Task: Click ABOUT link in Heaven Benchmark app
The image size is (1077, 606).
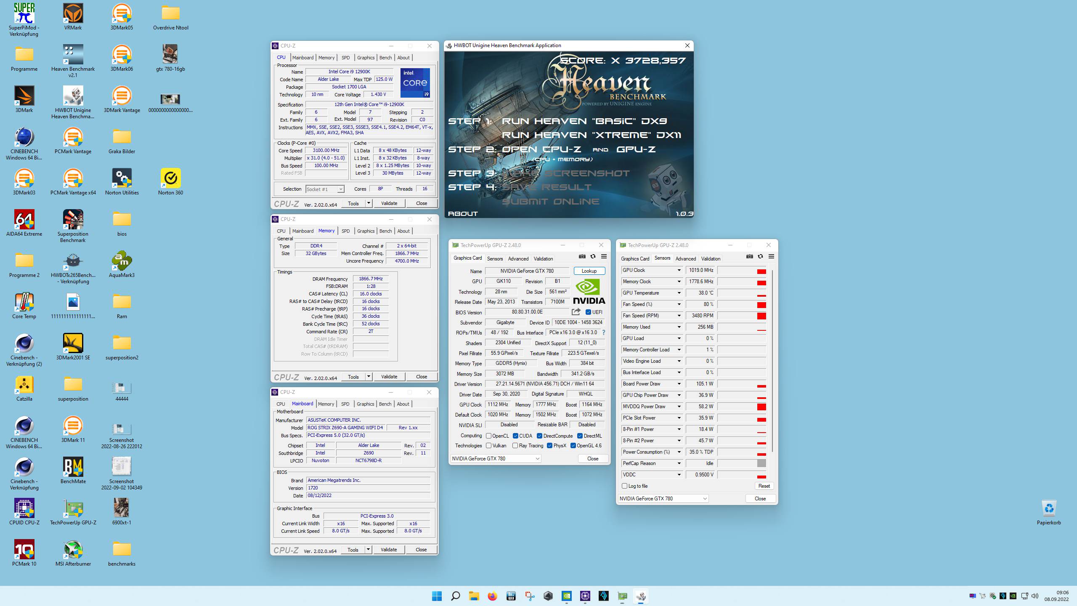Action: pyautogui.click(x=463, y=214)
